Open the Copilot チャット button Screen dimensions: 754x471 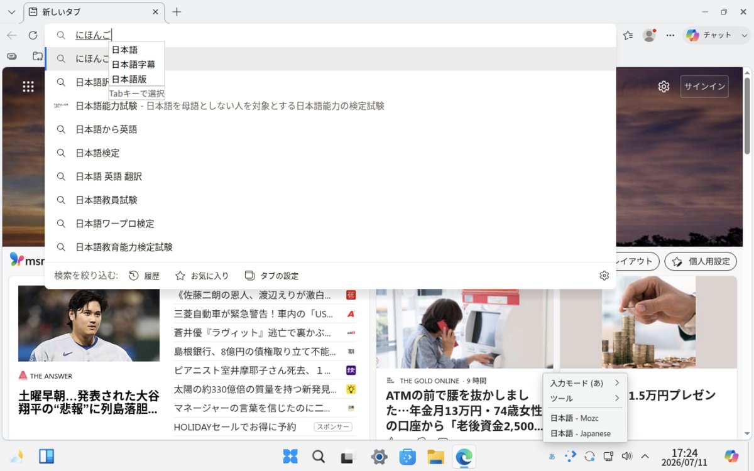pos(709,35)
